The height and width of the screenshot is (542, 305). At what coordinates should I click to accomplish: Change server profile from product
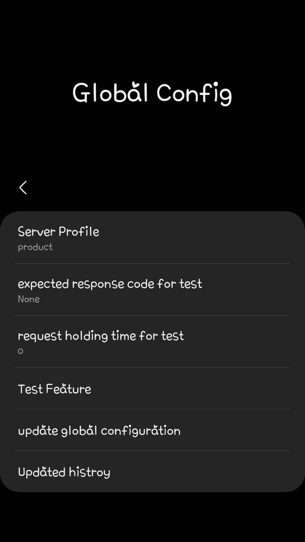click(152, 238)
